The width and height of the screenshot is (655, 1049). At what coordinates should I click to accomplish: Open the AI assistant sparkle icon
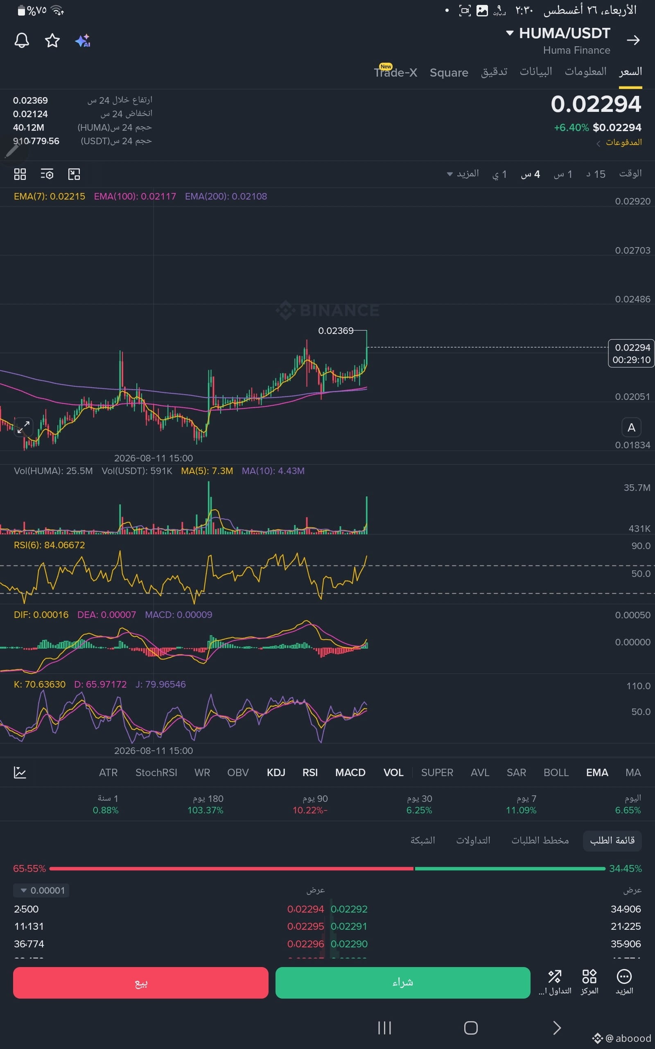pos(83,41)
